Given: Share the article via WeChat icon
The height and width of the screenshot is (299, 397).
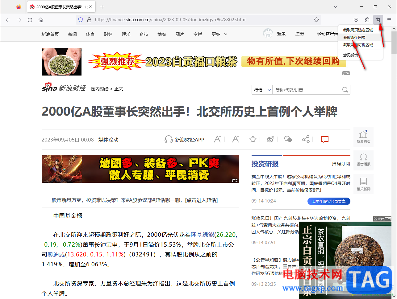Looking at the screenshot, I should tap(288, 139).
